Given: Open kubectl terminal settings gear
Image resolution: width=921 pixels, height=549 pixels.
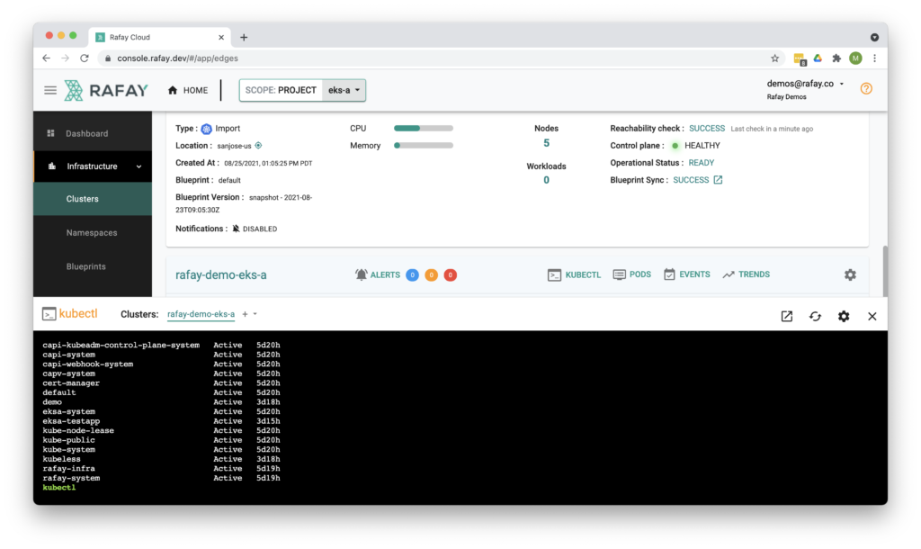Looking at the screenshot, I should (844, 316).
